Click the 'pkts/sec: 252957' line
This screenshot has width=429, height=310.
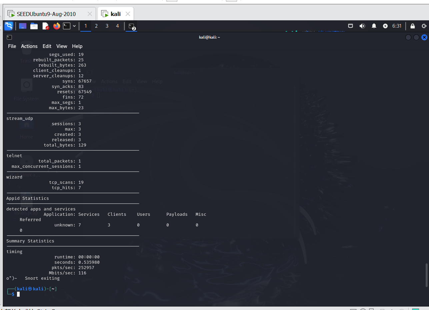point(73,268)
